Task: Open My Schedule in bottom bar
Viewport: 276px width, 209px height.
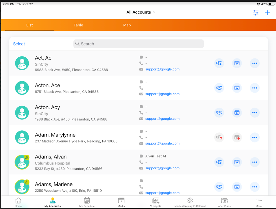Action: [87, 202]
